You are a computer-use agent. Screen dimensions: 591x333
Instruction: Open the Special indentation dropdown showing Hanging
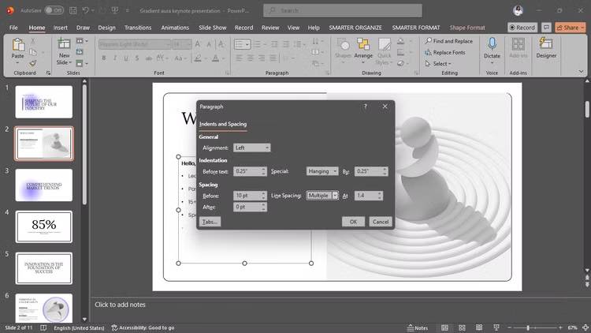pos(322,171)
